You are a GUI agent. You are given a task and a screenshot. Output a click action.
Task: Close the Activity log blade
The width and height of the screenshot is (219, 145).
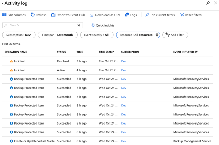(216, 3)
